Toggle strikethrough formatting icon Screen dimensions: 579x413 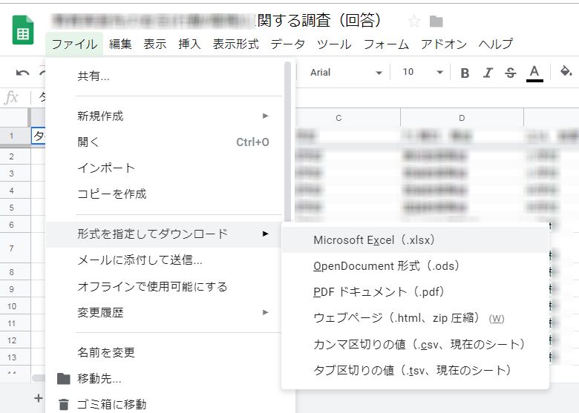point(510,73)
